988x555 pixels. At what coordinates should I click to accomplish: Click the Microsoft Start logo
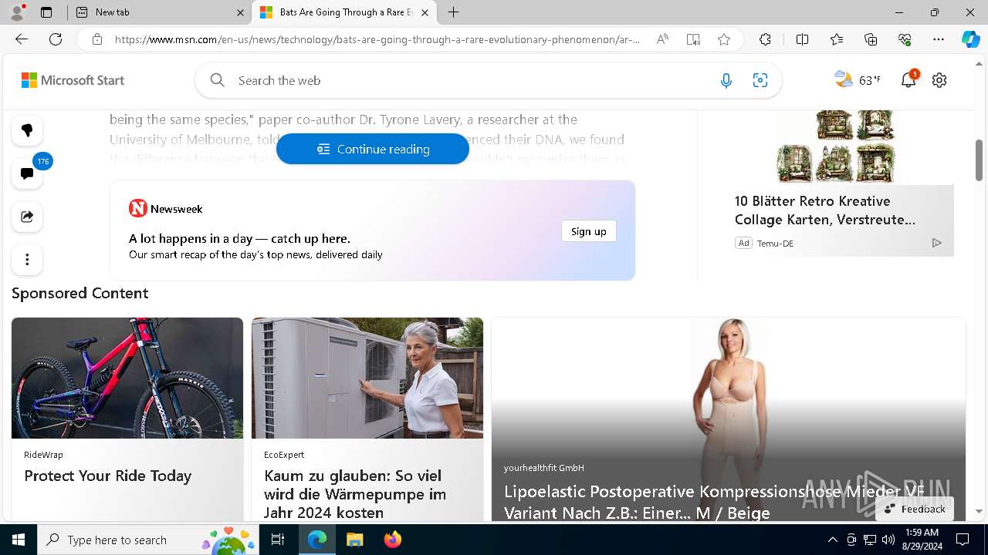73,80
